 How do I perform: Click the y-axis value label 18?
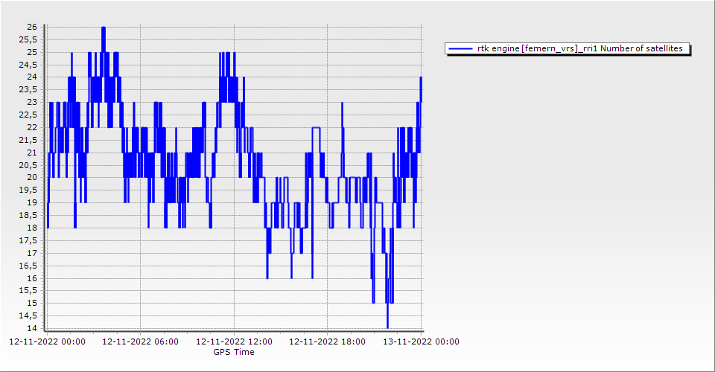pos(32,228)
